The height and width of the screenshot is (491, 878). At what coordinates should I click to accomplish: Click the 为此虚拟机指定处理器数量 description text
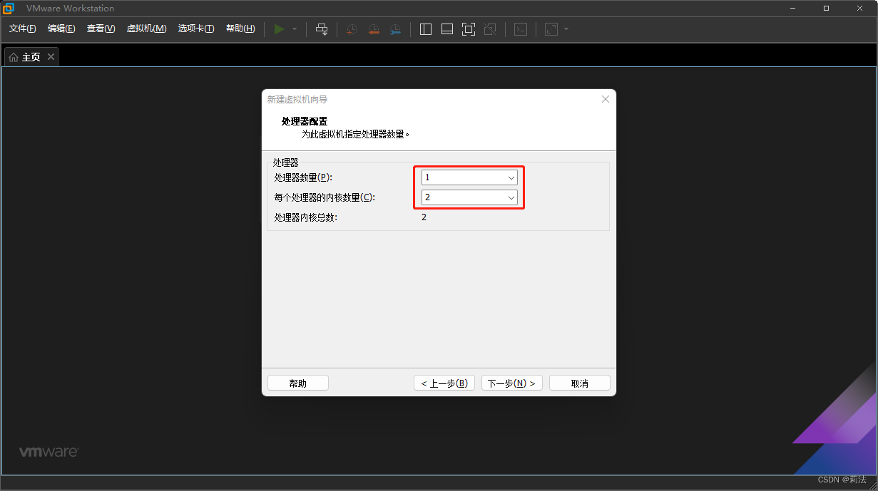click(356, 134)
